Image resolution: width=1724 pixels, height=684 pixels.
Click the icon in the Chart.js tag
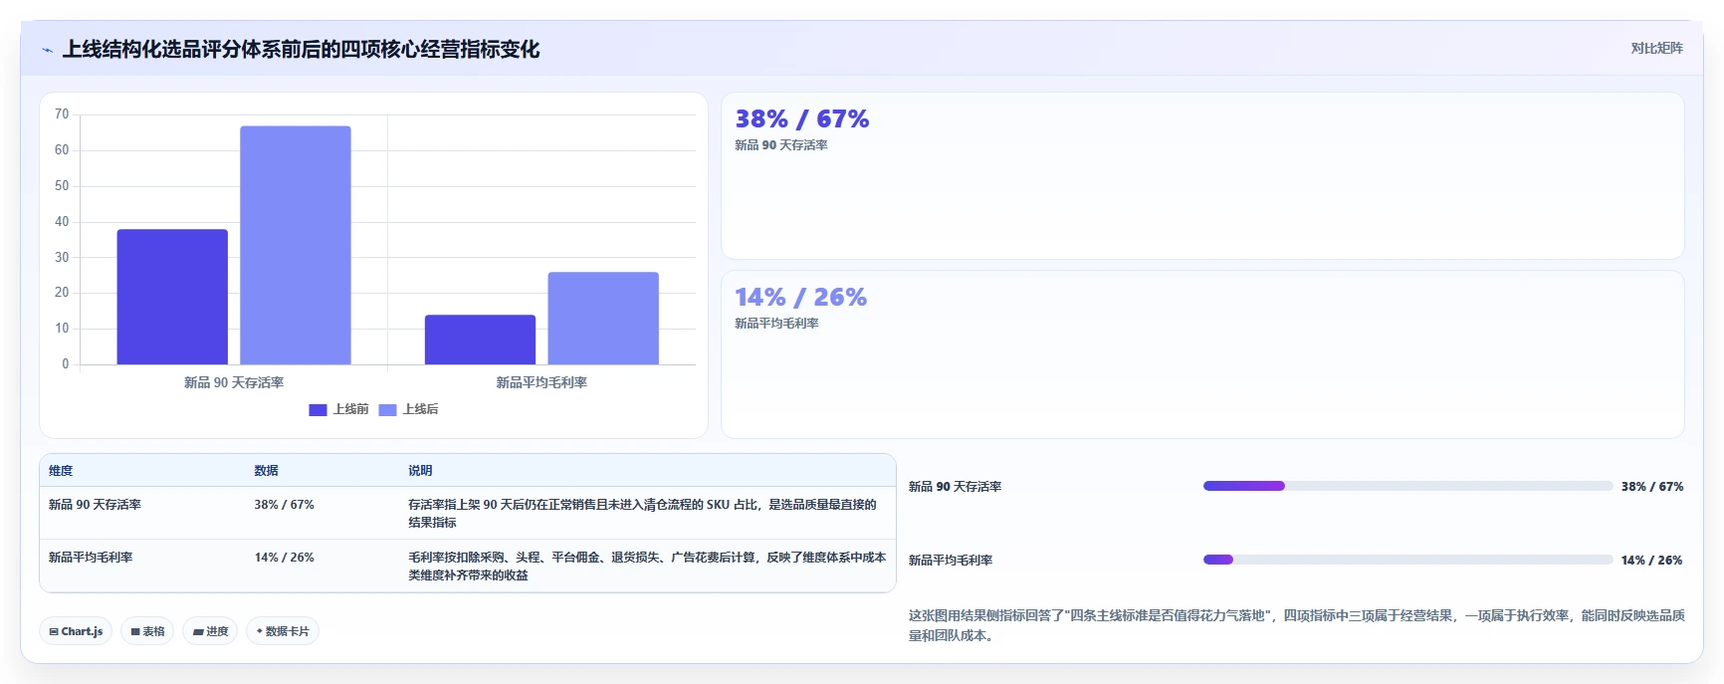click(54, 631)
